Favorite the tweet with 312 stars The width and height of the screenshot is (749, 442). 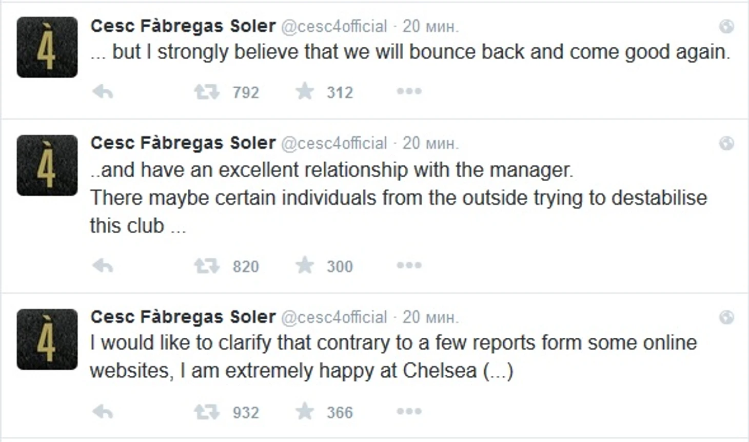(x=305, y=91)
